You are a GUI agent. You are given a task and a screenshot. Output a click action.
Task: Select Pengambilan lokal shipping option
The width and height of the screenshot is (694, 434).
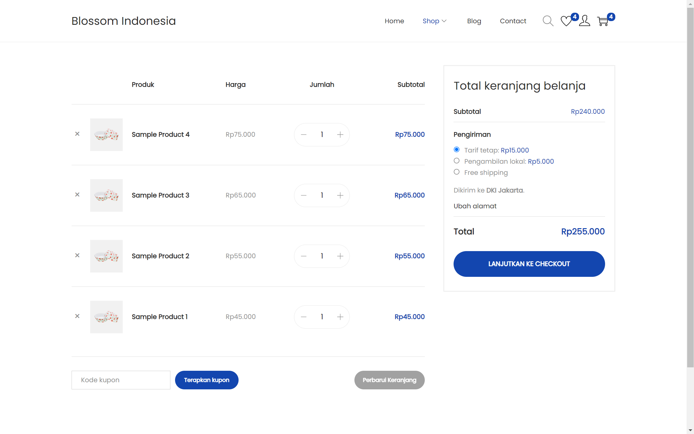[457, 161]
